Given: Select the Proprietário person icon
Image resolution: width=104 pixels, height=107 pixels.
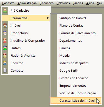Looking at the screenshot, I should (5, 33).
